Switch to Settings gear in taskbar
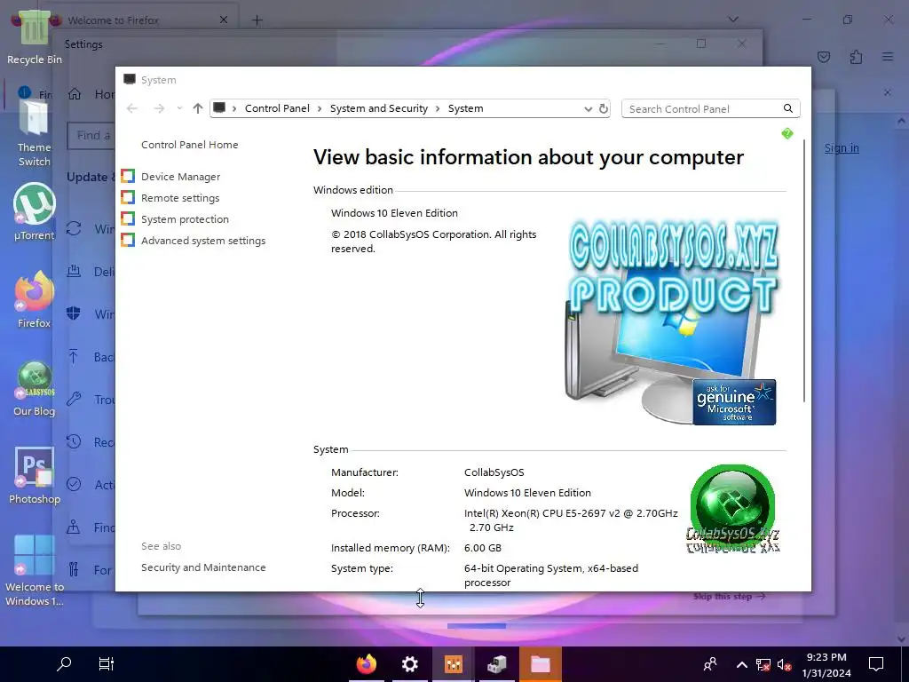 (410, 663)
